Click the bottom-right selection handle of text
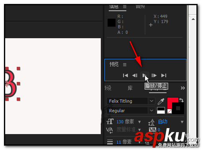The height and width of the screenshot is (150, 202). click(19, 99)
